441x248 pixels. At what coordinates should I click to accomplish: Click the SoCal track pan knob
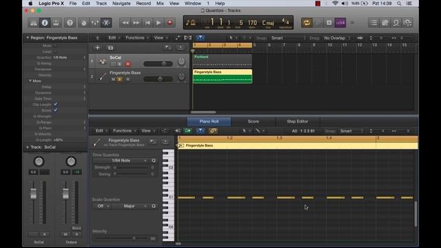tap(181, 61)
